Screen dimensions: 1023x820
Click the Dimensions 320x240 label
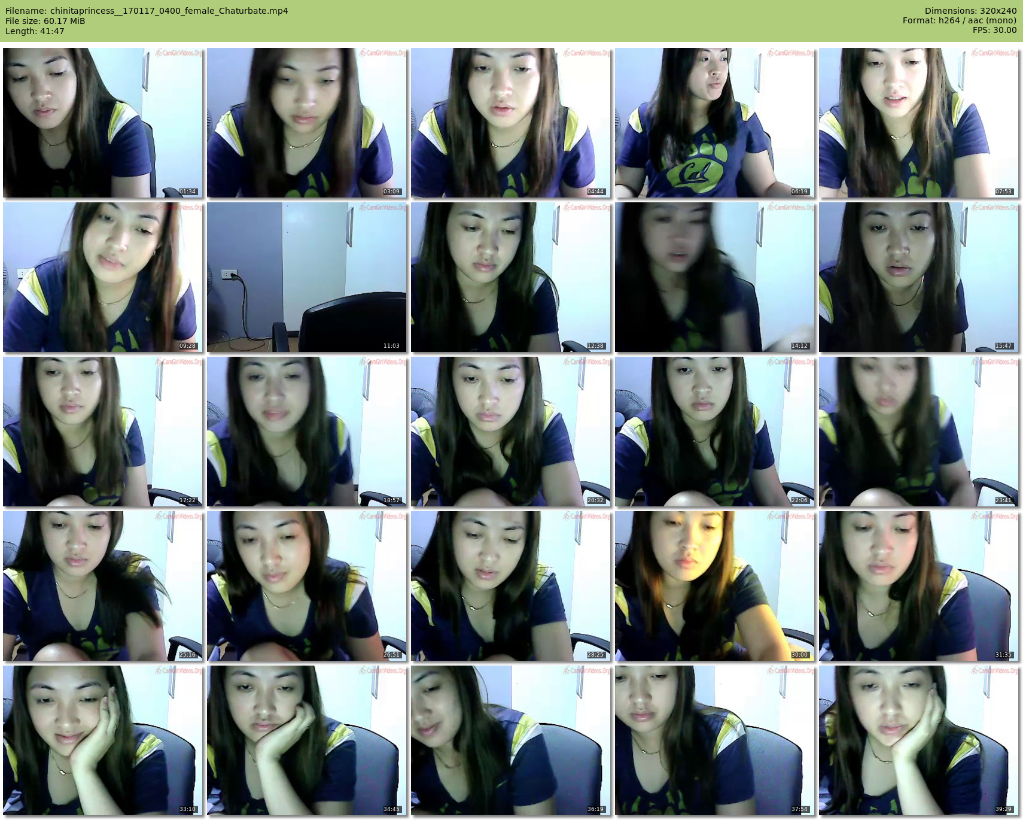click(970, 11)
